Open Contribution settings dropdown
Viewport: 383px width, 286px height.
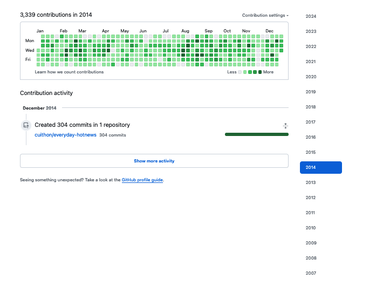pyautogui.click(x=265, y=16)
